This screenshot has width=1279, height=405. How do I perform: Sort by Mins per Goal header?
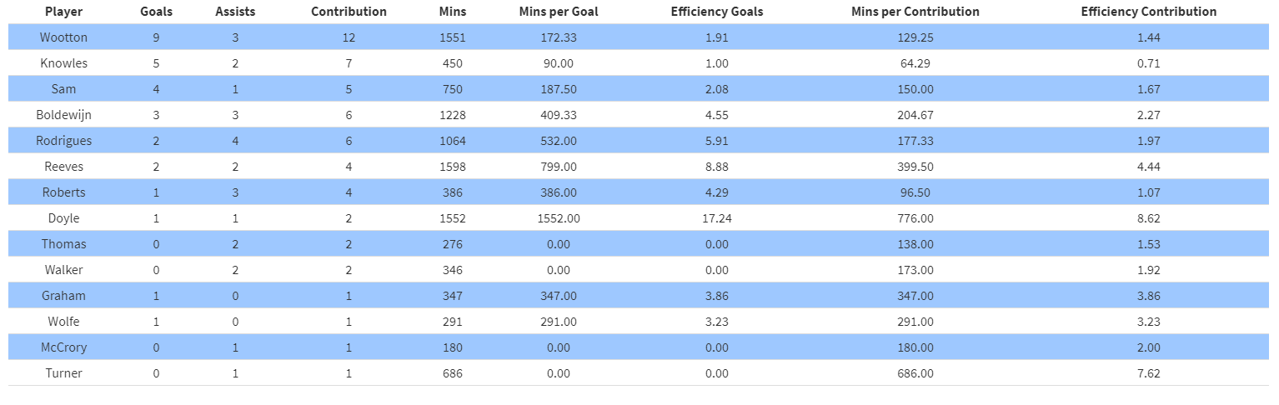click(x=559, y=12)
